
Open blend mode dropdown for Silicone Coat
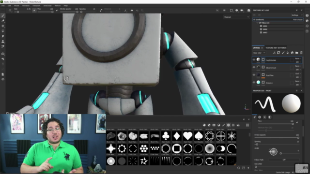(298, 66)
